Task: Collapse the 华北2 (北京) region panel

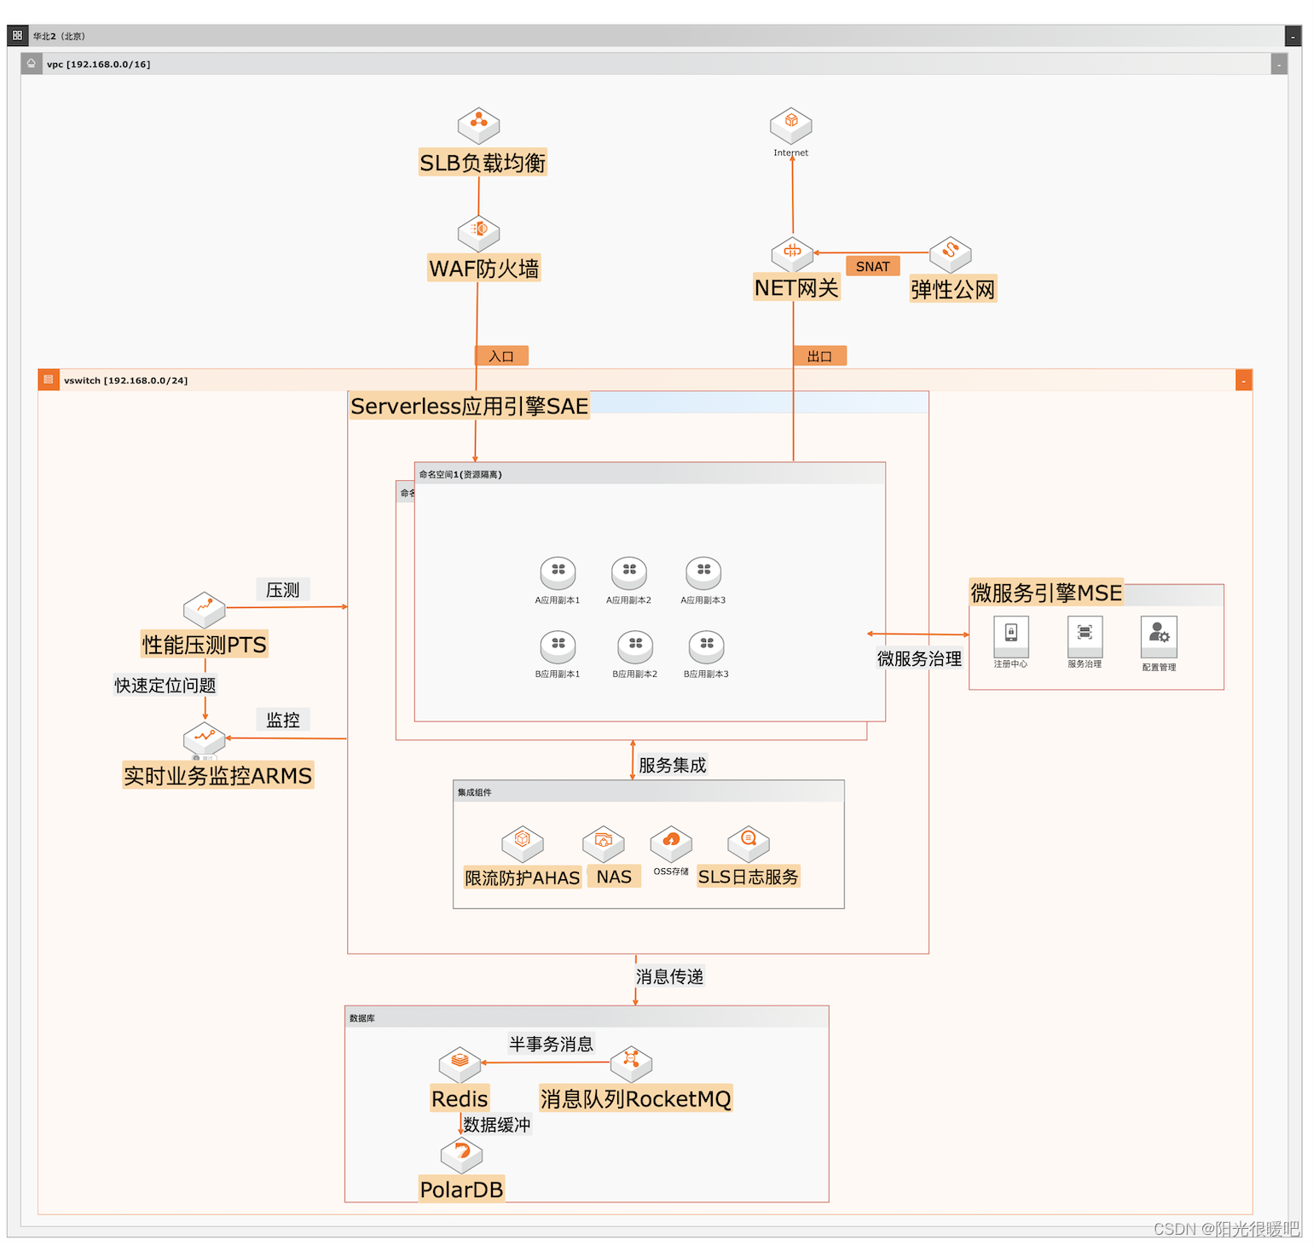Action: click(1293, 36)
